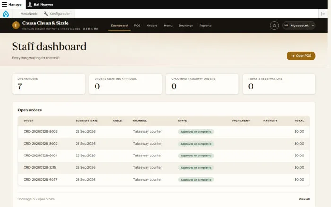Click status badge for order ORD-20260928-8002
Image resolution: width=331 pixels, height=207 pixels.
tap(196, 144)
